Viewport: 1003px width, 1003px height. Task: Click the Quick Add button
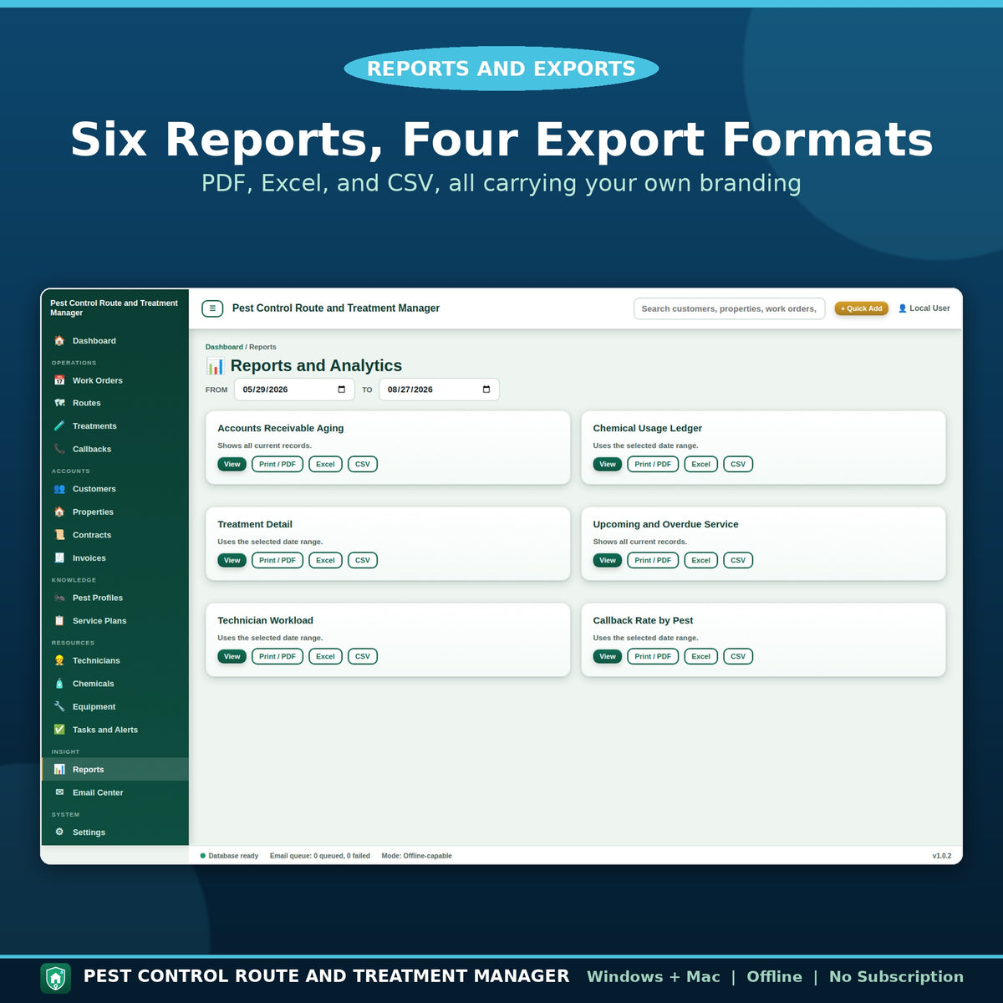pos(861,308)
